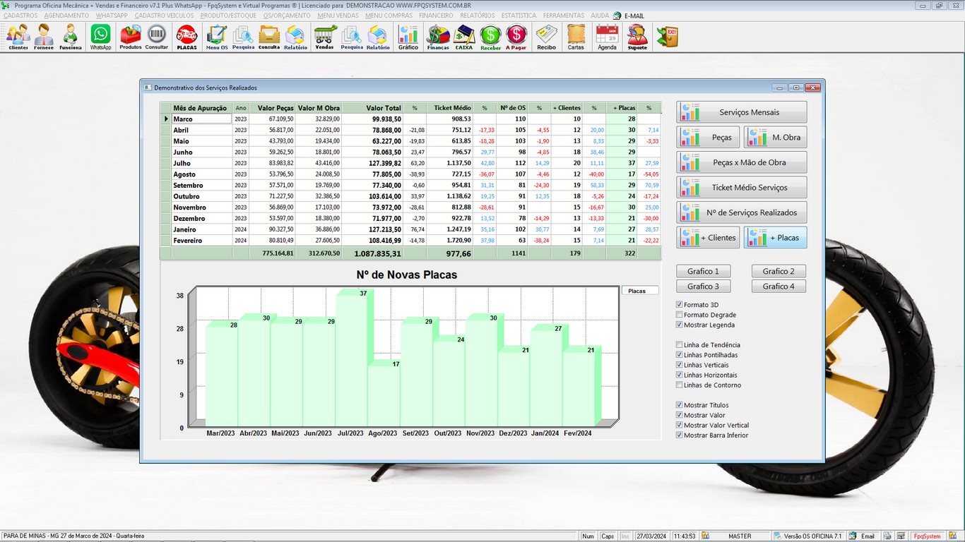Switch to Grafico 2 style
965x542 pixels.
(x=778, y=271)
